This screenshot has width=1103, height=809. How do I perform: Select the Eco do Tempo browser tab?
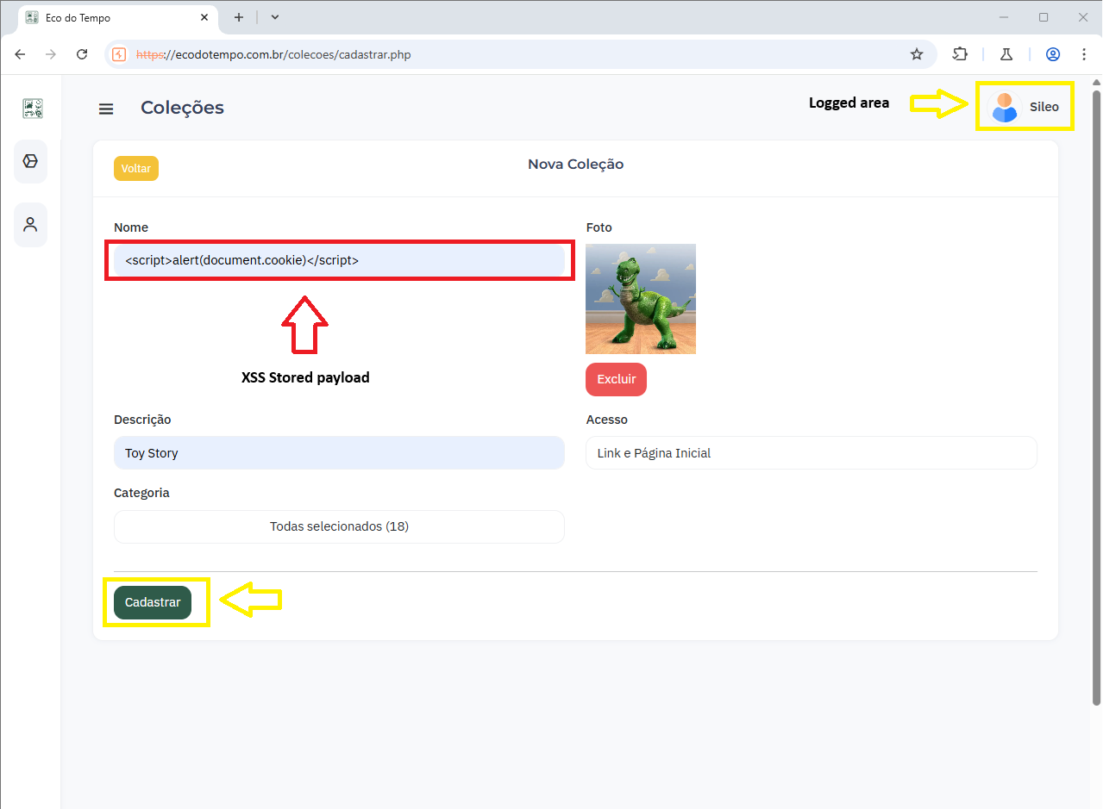118,18
